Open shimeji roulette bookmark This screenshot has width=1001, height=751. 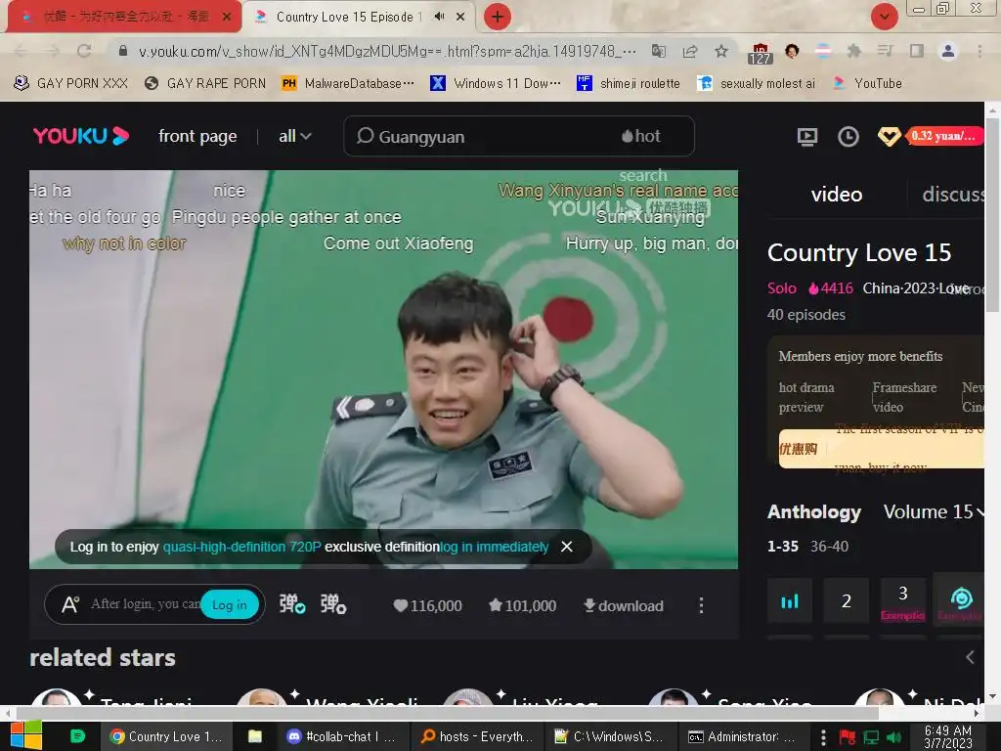[629, 83]
